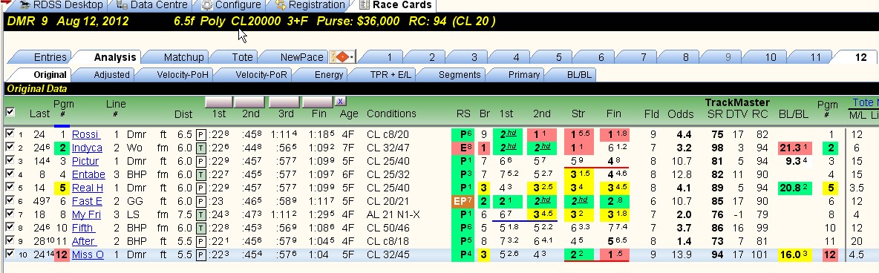This screenshot has height=273, width=879.
Task: Click the P surface icon in After row
Action: (200, 242)
